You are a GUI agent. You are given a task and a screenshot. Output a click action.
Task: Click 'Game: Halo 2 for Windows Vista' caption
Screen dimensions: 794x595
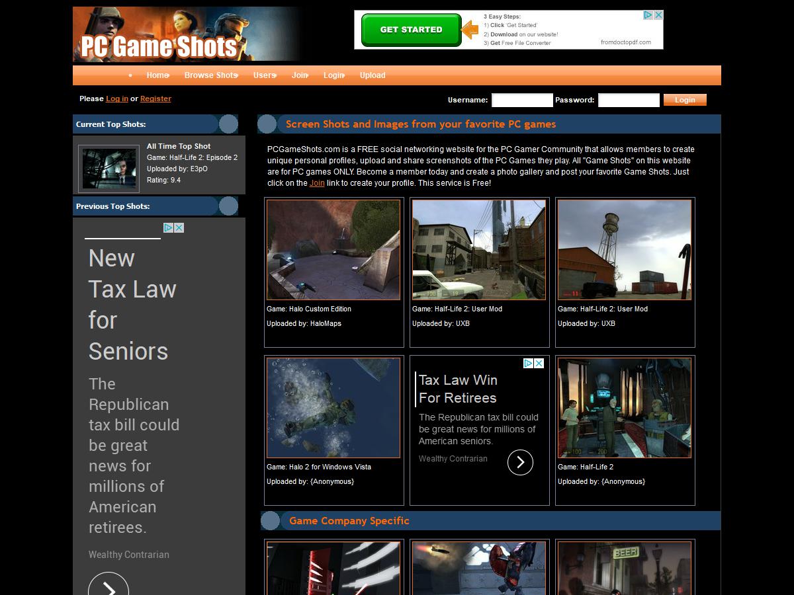(319, 467)
